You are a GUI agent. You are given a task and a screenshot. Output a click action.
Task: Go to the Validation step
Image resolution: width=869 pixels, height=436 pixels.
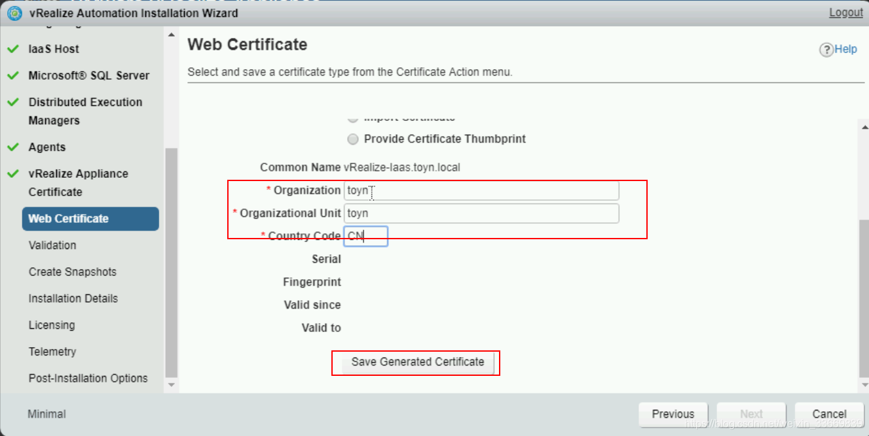[52, 245]
